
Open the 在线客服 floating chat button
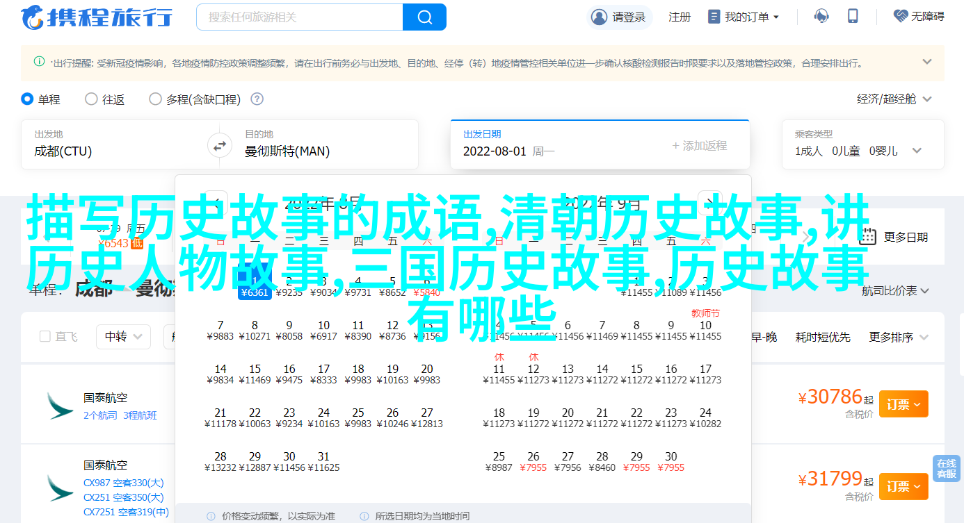(x=946, y=469)
